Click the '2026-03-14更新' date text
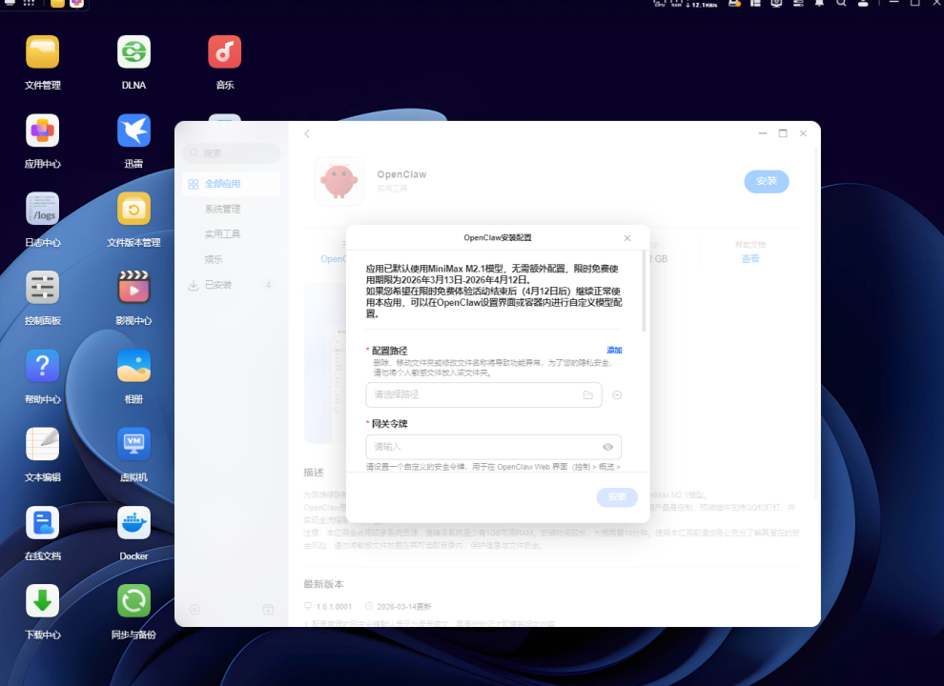This screenshot has height=686, width=944. (404, 607)
